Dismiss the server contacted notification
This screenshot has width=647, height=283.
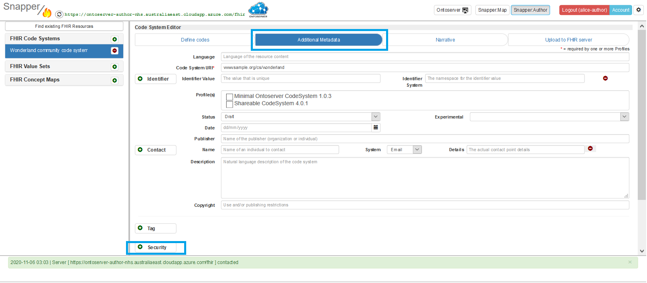click(x=630, y=262)
